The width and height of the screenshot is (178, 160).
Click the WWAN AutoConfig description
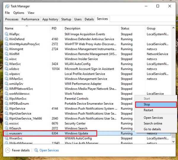(78, 138)
